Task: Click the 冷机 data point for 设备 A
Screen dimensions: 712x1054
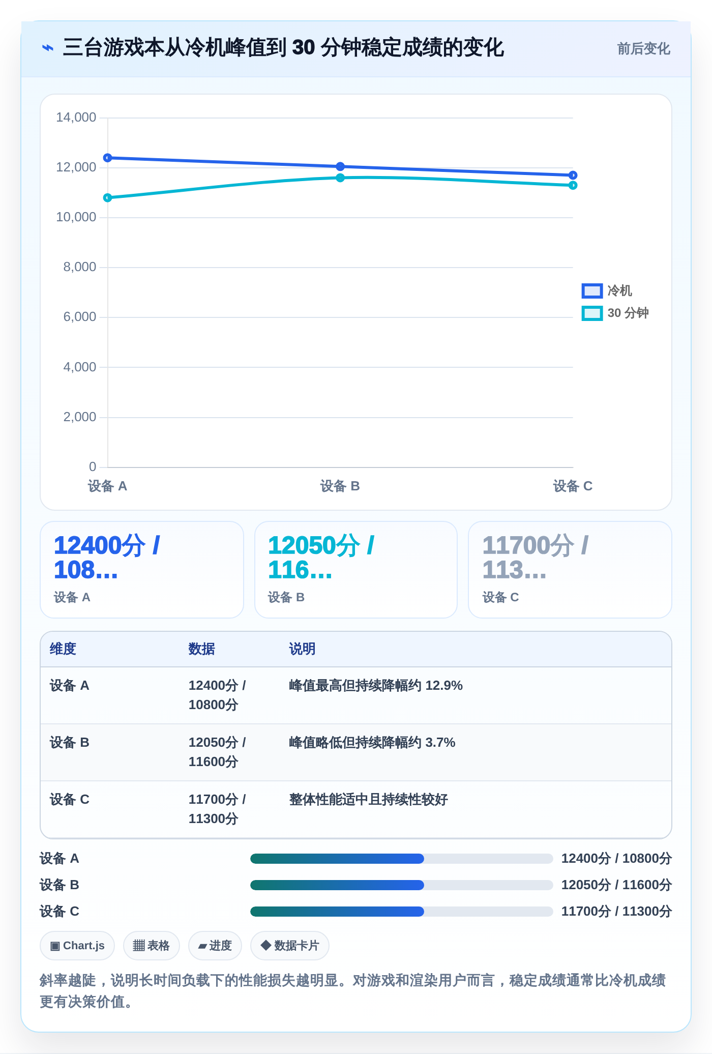Action: pos(108,158)
